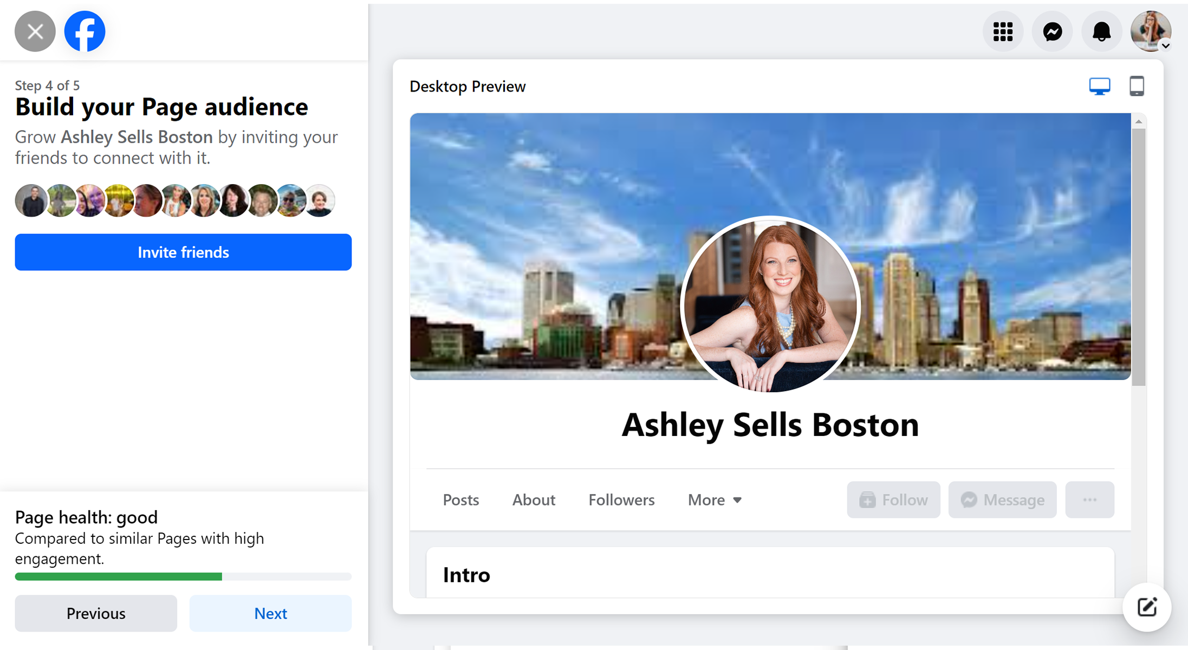Click the Follow button in preview
Screen dimensions: 1188x650
pyautogui.click(x=893, y=499)
